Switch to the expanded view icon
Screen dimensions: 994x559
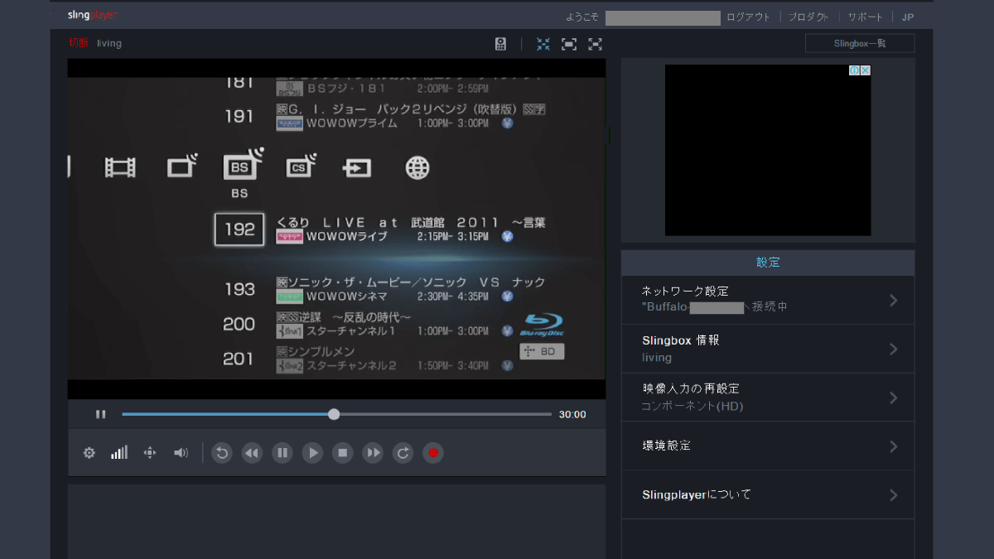click(569, 44)
